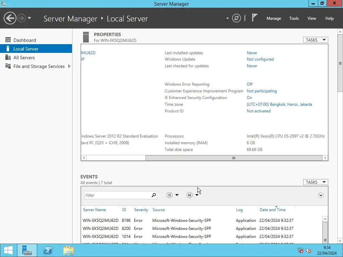Select event row with ID 1014
This screenshot has height=257, width=343.
coord(202,237)
